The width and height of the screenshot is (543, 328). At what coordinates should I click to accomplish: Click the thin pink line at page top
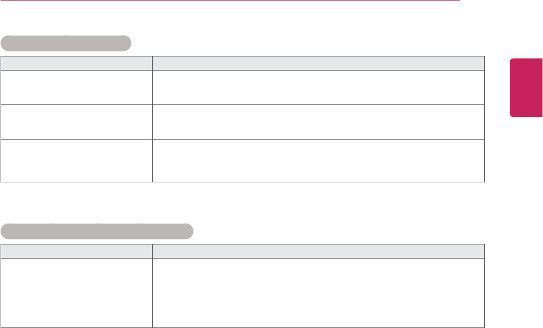[226, 1]
